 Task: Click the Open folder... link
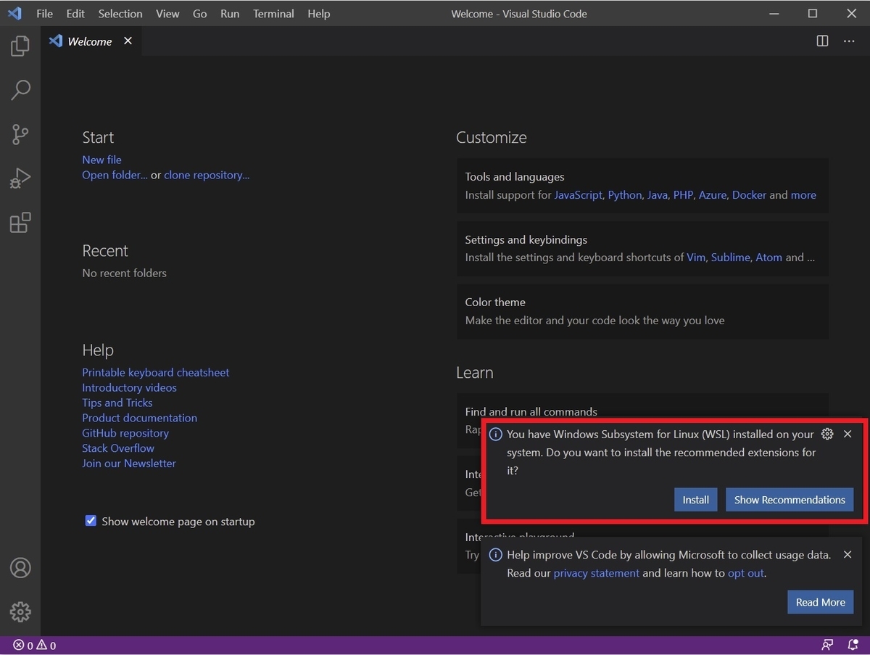115,175
